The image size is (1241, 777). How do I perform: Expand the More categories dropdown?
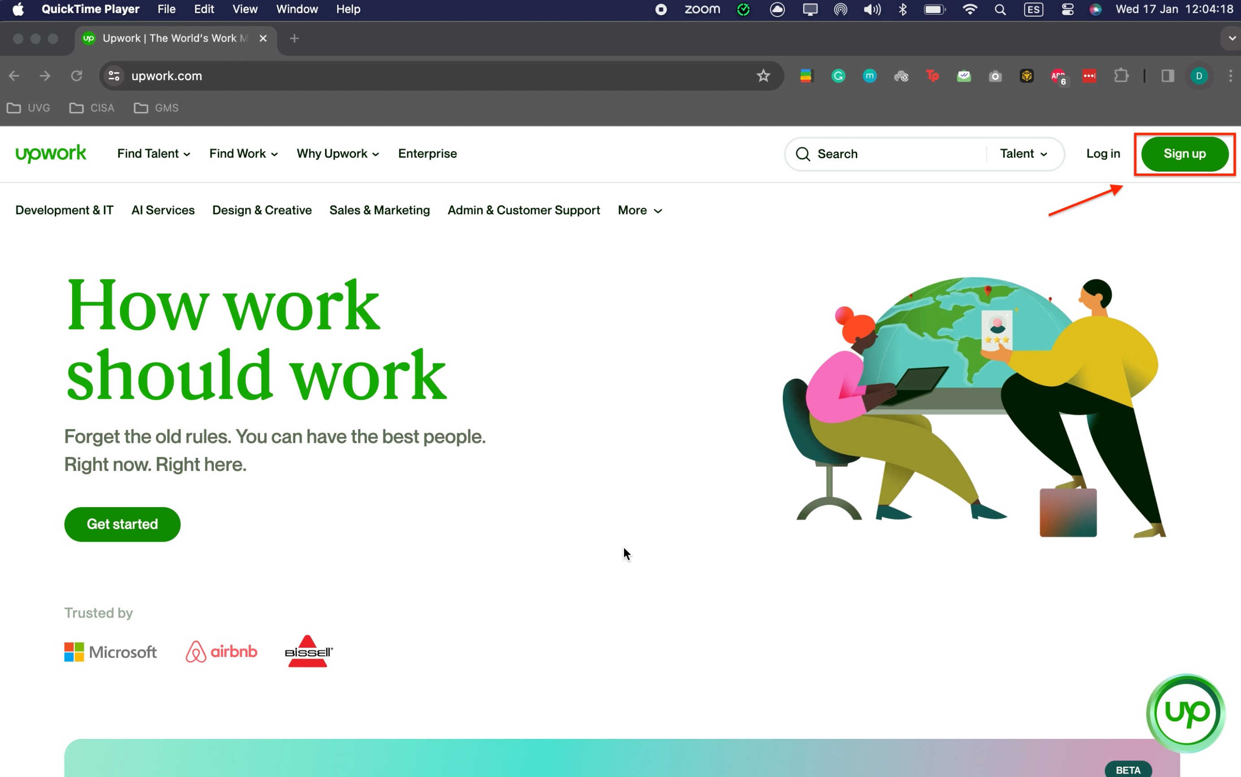[x=639, y=210]
